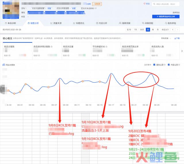
Task: Click the 客群洞察 people icon
Action: 120,23
